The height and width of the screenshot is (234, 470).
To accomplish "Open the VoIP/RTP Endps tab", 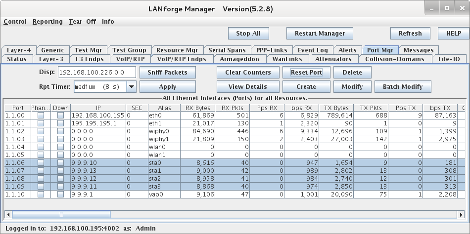I will point(182,59).
